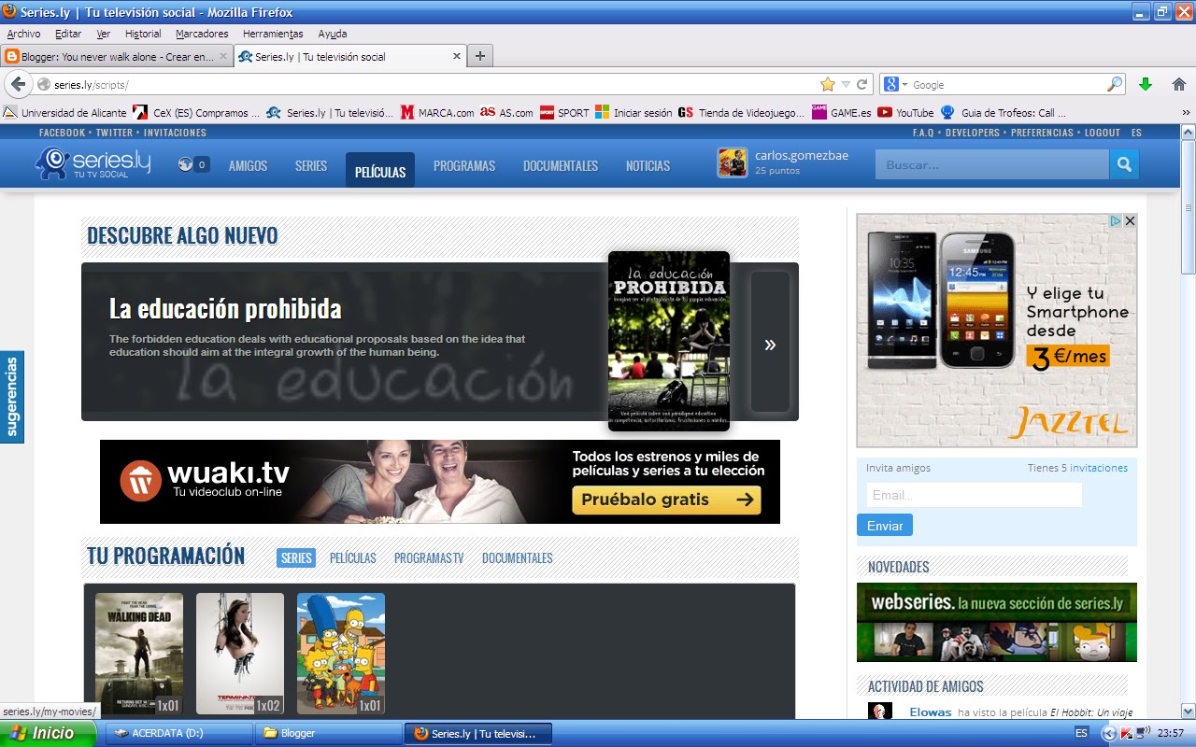Open the Iniciar sesión bookmark
Screen dimensions: 1196x747
point(634,112)
